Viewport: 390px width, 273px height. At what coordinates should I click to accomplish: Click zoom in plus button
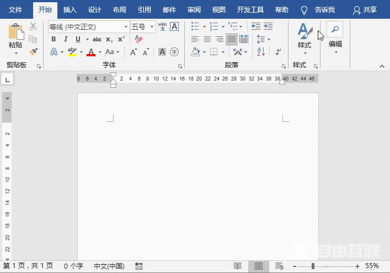pos(357,266)
